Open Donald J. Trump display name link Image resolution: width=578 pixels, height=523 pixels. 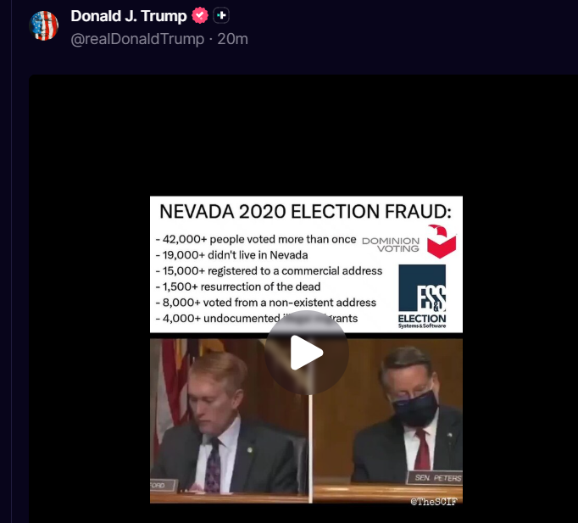pyautogui.click(x=129, y=16)
